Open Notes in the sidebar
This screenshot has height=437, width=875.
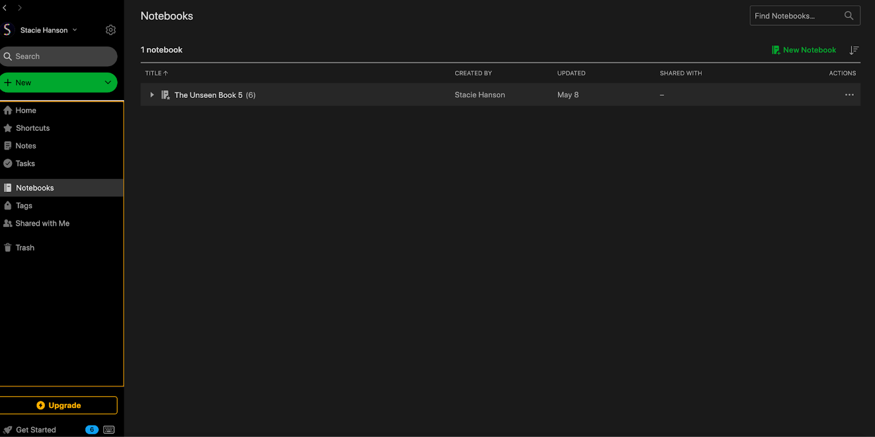(62, 146)
